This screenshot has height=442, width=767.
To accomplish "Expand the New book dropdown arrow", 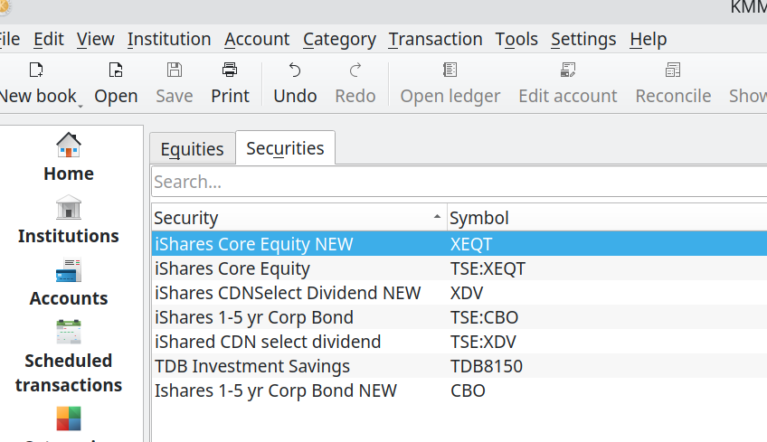I will click(x=80, y=105).
